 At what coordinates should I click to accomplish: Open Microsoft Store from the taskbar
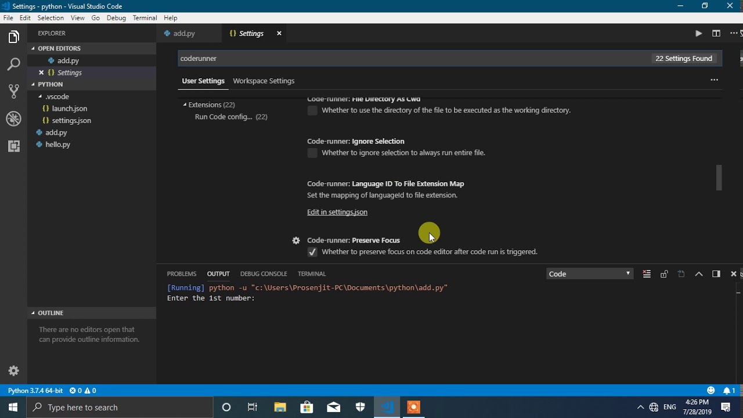coord(307,407)
